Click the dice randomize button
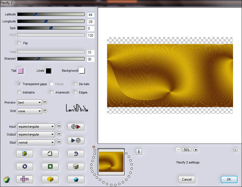Screen dimensions: 242x187 (76, 166)
